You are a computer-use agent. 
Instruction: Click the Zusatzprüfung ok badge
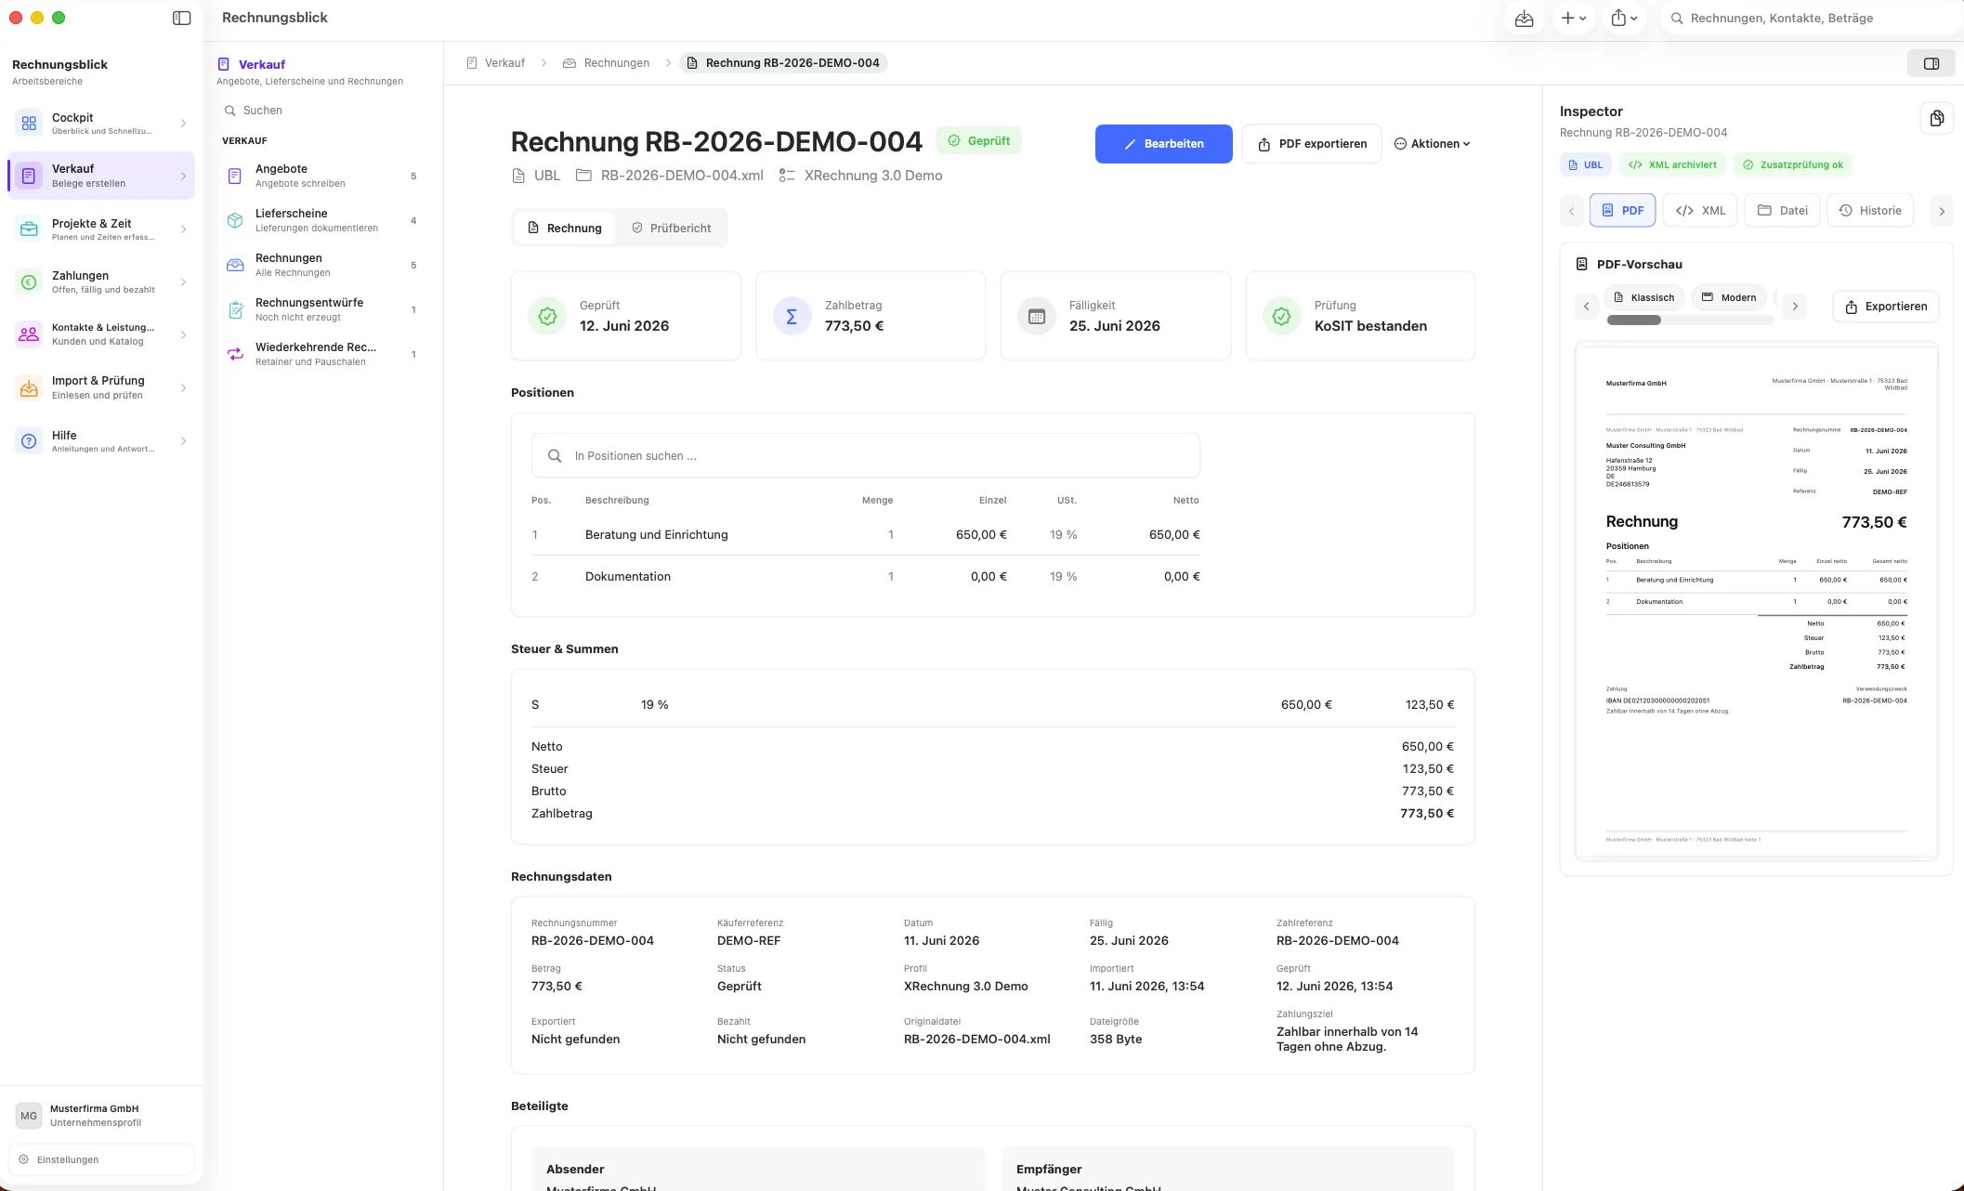(1792, 165)
